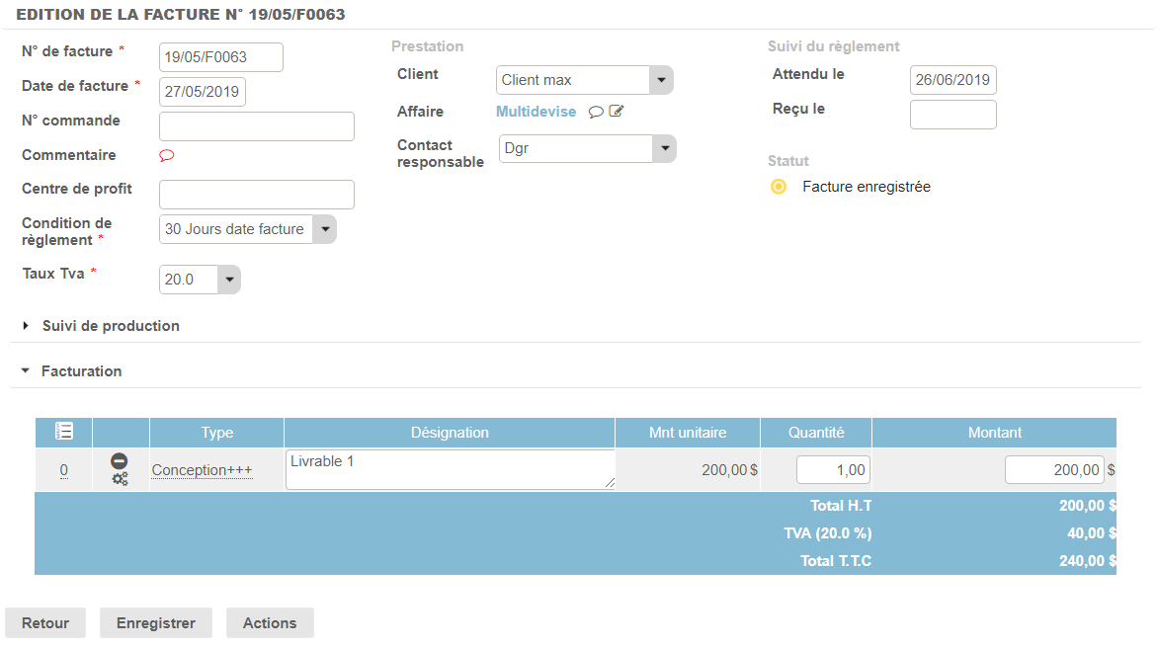This screenshot has width=1157, height=648.
Task: Open the Actions button menu
Action: coord(270,623)
